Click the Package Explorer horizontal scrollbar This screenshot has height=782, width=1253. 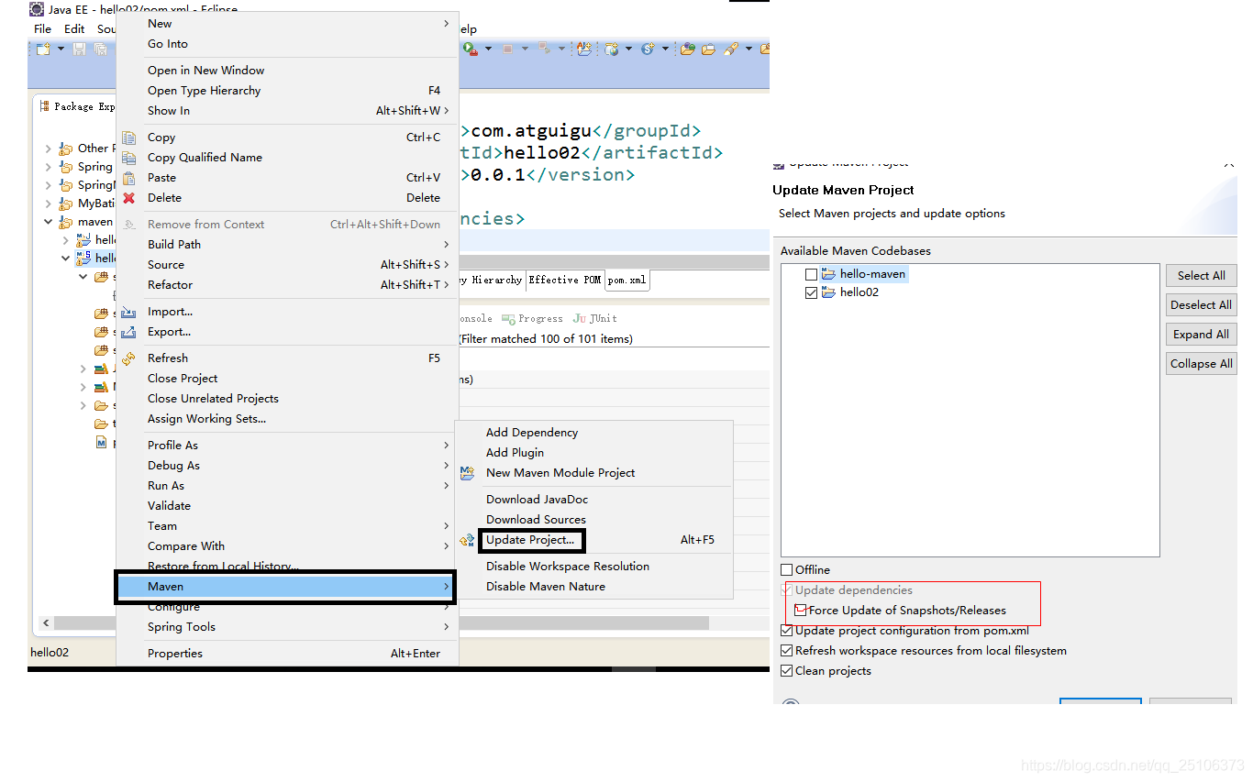(x=85, y=622)
